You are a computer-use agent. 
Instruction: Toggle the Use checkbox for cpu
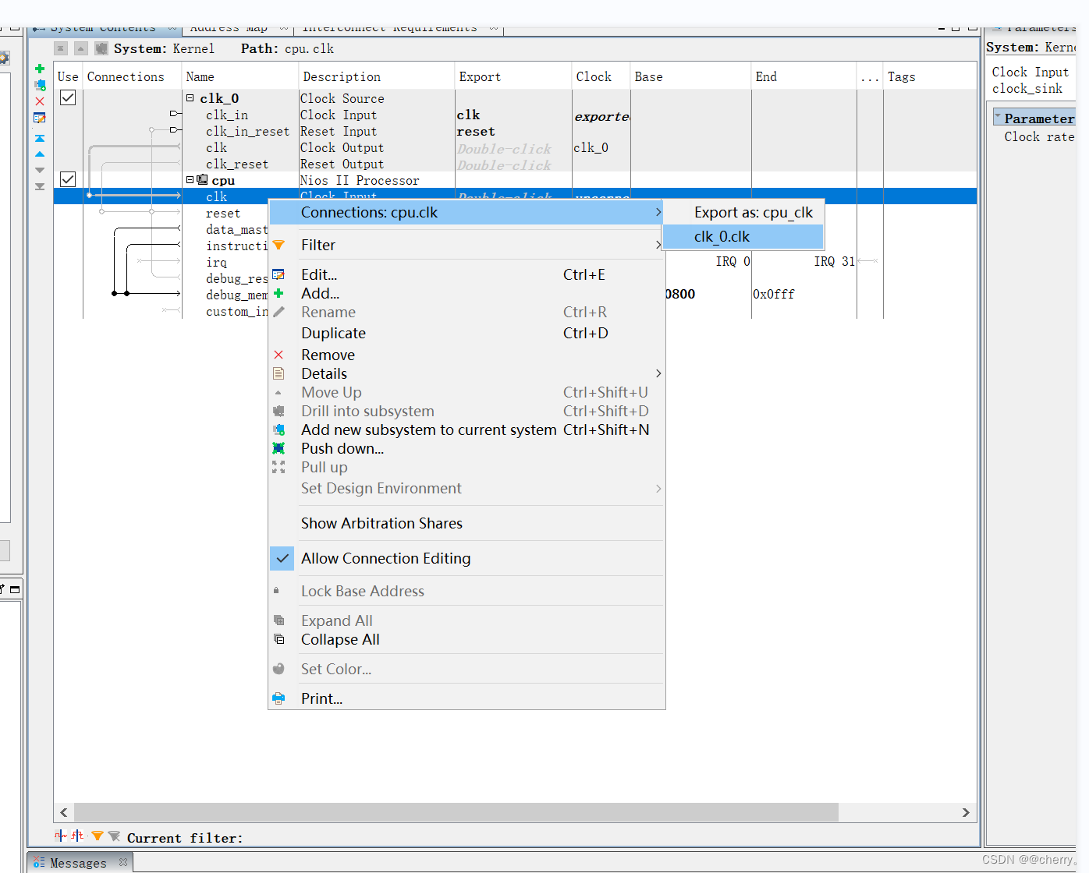(x=68, y=179)
